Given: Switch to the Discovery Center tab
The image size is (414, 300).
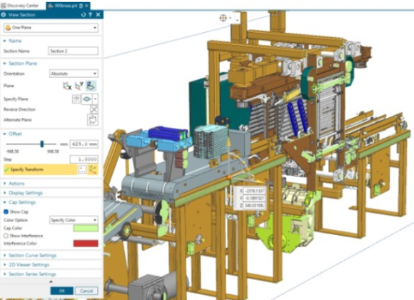Looking at the screenshot, I should [20, 6].
